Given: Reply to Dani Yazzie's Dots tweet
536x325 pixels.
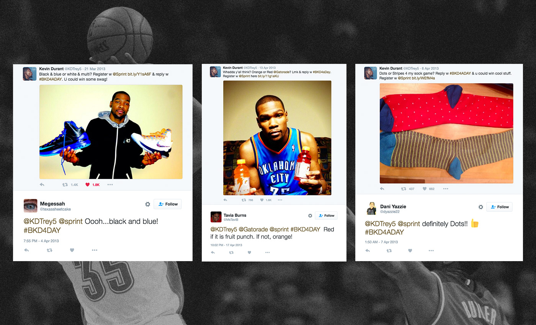Looking at the screenshot, I should point(368,251).
